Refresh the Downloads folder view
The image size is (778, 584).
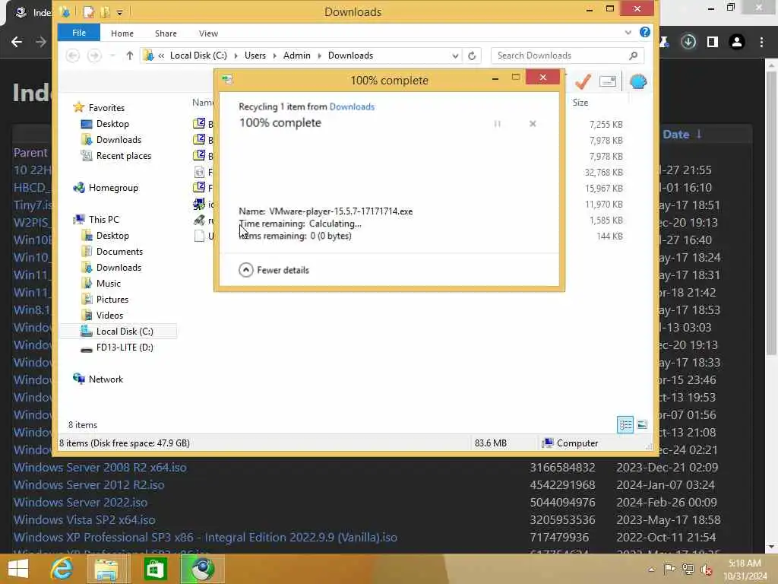[x=472, y=56]
